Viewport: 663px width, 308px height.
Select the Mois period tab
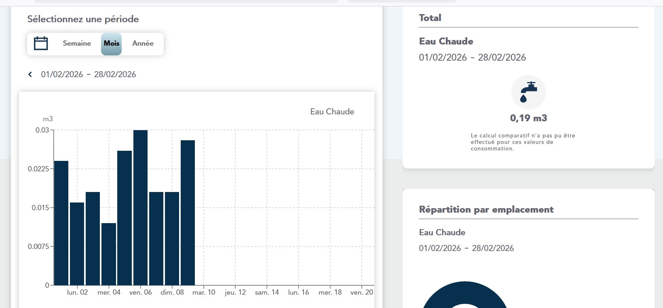tap(111, 44)
